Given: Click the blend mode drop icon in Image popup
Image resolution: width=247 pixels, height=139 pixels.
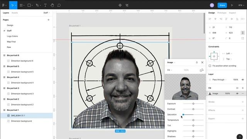Looking at the screenshot, I should point(197,63).
